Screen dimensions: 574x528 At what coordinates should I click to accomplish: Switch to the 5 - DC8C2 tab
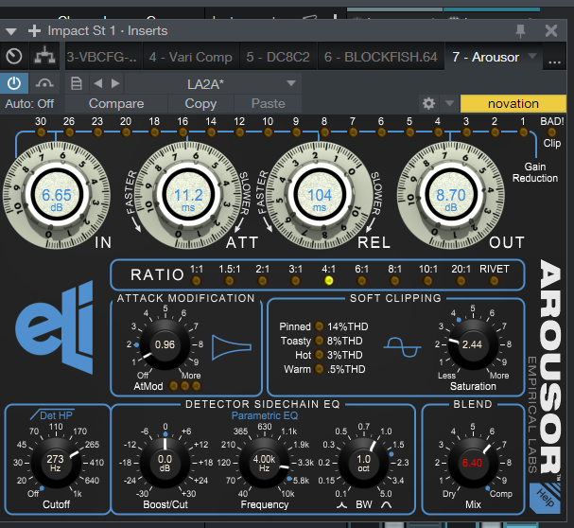click(x=278, y=57)
